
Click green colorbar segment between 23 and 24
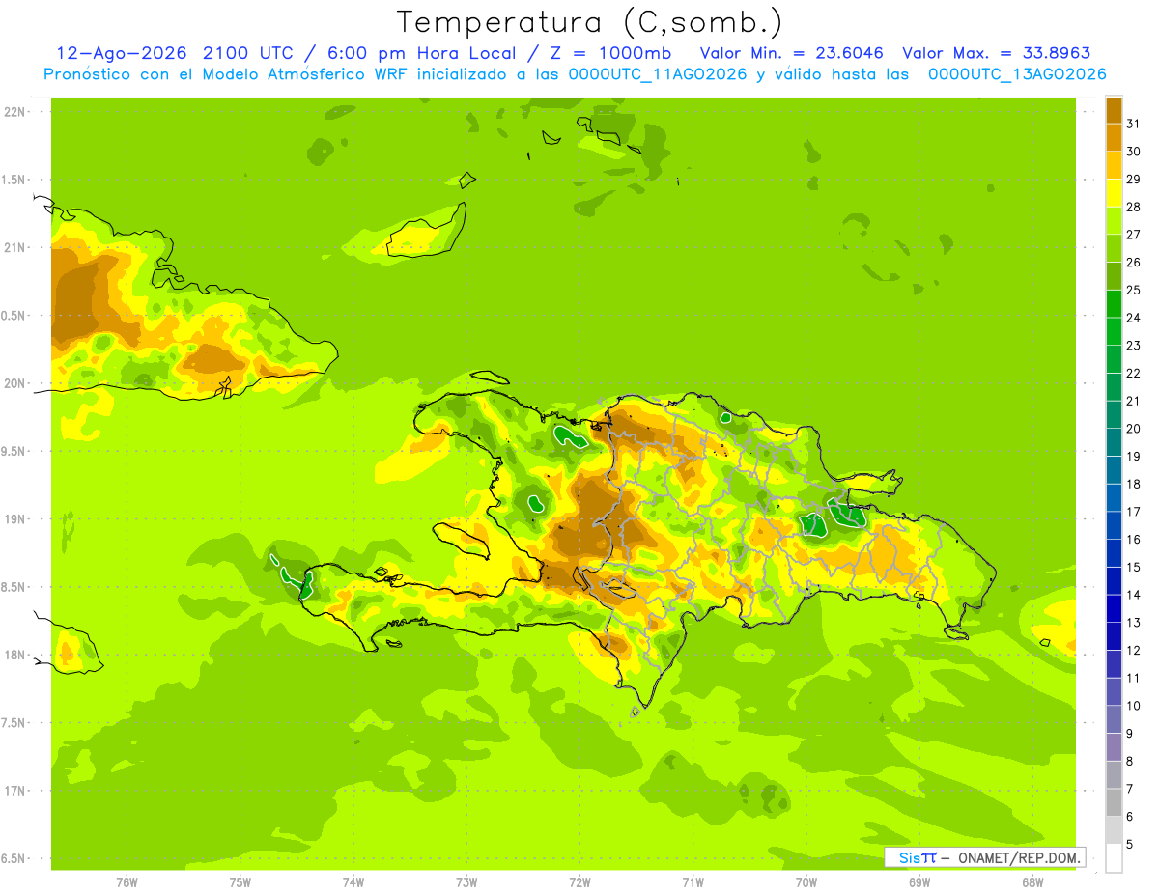tap(1114, 331)
